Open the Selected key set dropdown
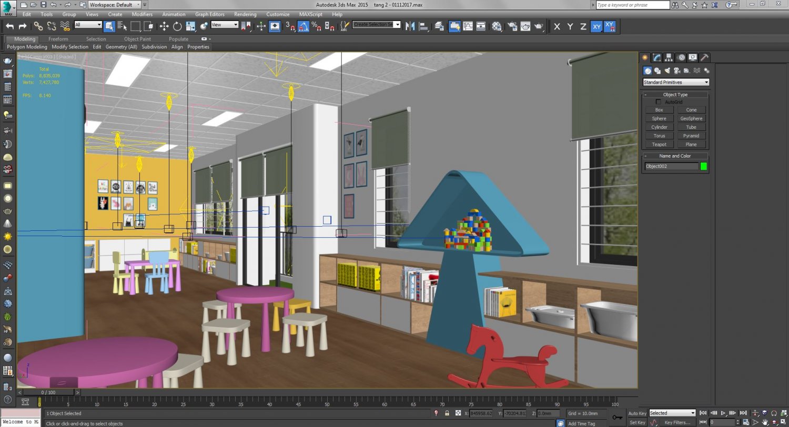 (x=672, y=413)
